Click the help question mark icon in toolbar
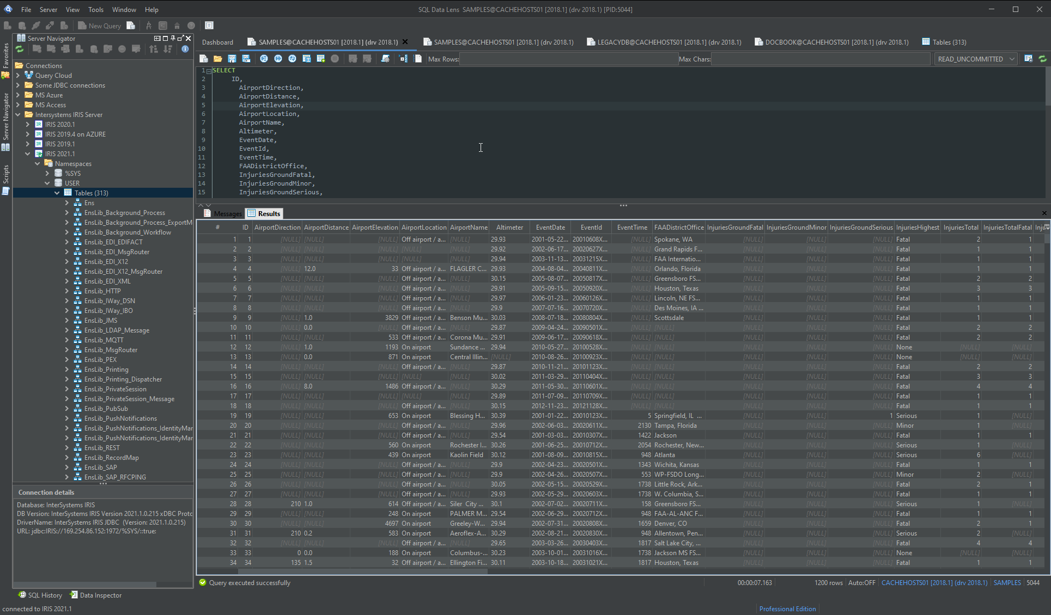Viewport: 1051px width, 615px height. (191, 26)
